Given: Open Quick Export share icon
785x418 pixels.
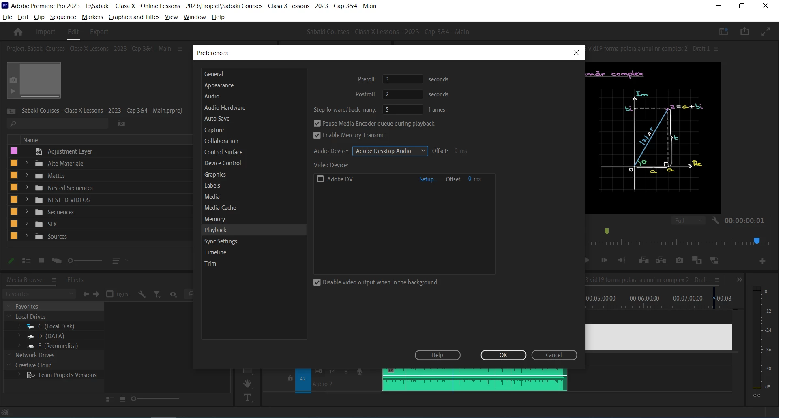Looking at the screenshot, I should 744,31.
